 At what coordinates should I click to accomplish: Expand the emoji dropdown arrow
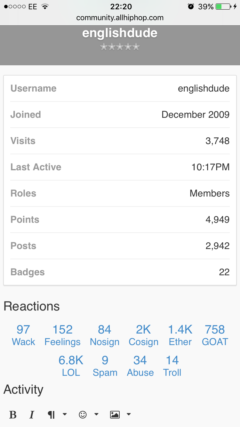coord(96,415)
